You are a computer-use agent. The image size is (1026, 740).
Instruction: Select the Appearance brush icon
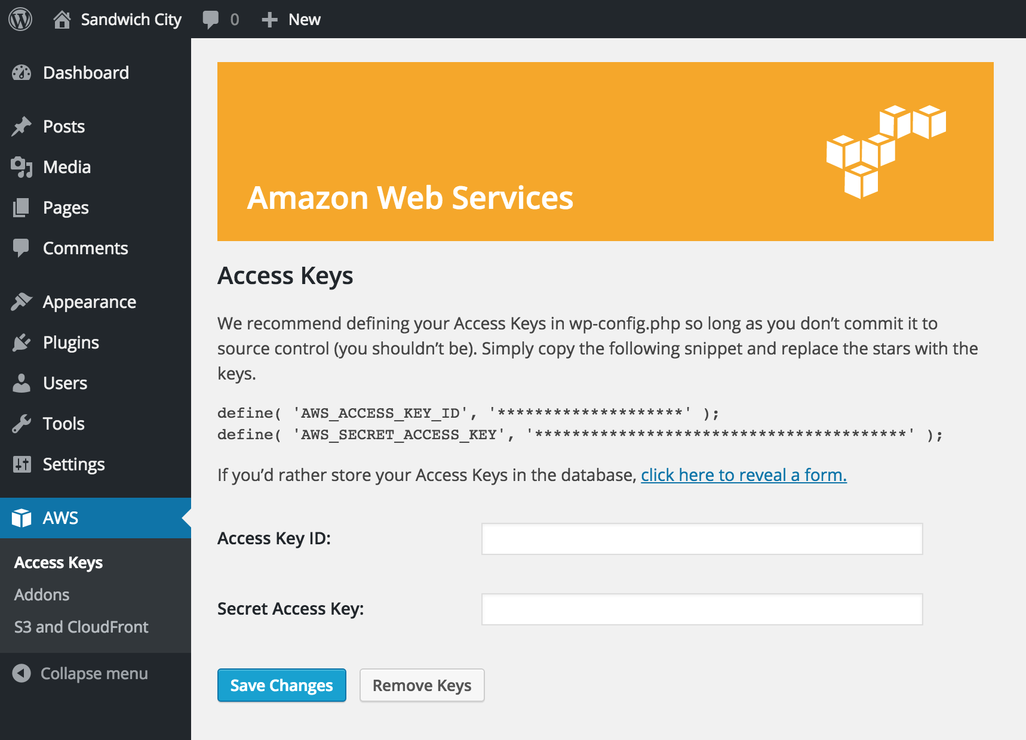[x=21, y=301]
